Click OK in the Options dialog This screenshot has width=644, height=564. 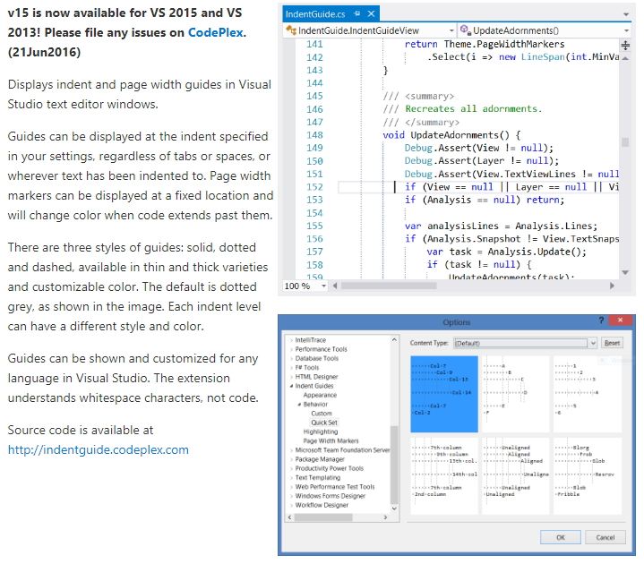pos(561,537)
